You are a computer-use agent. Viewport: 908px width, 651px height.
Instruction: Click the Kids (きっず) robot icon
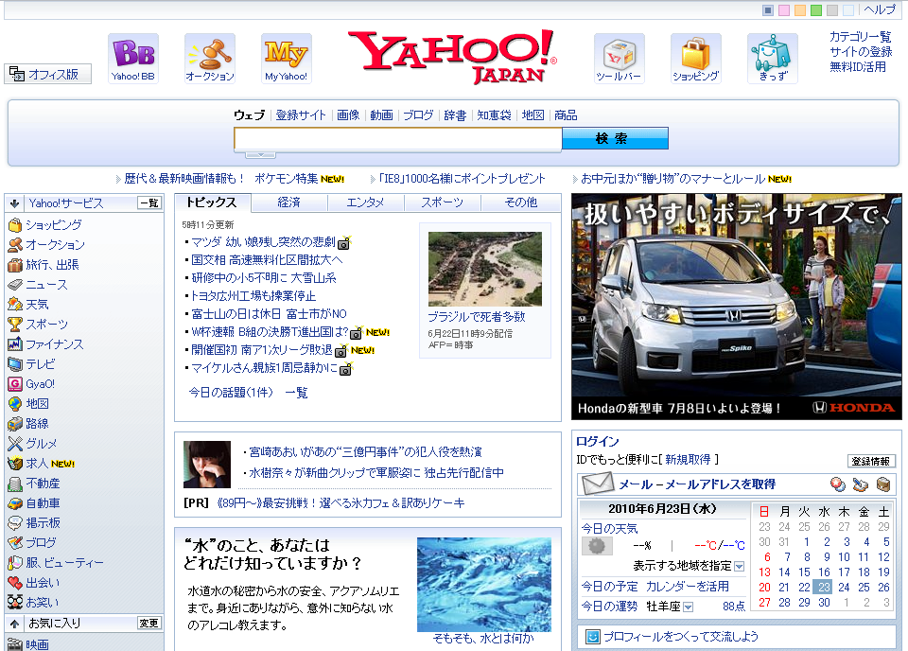click(772, 58)
